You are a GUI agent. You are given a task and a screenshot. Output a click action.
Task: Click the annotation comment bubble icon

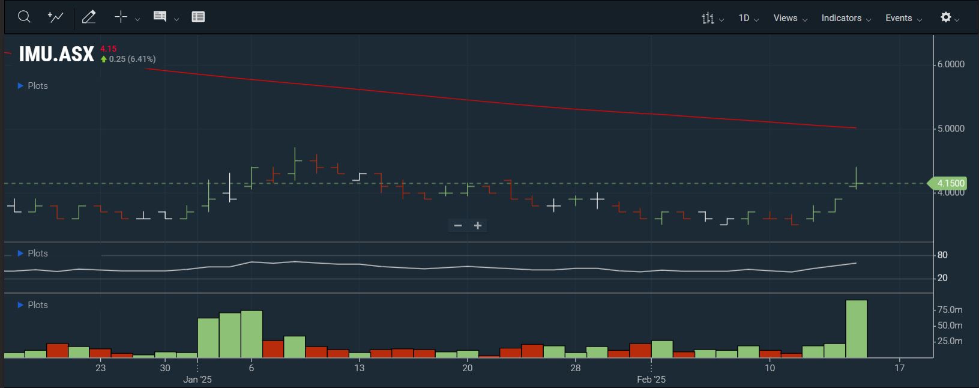[160, 17]
